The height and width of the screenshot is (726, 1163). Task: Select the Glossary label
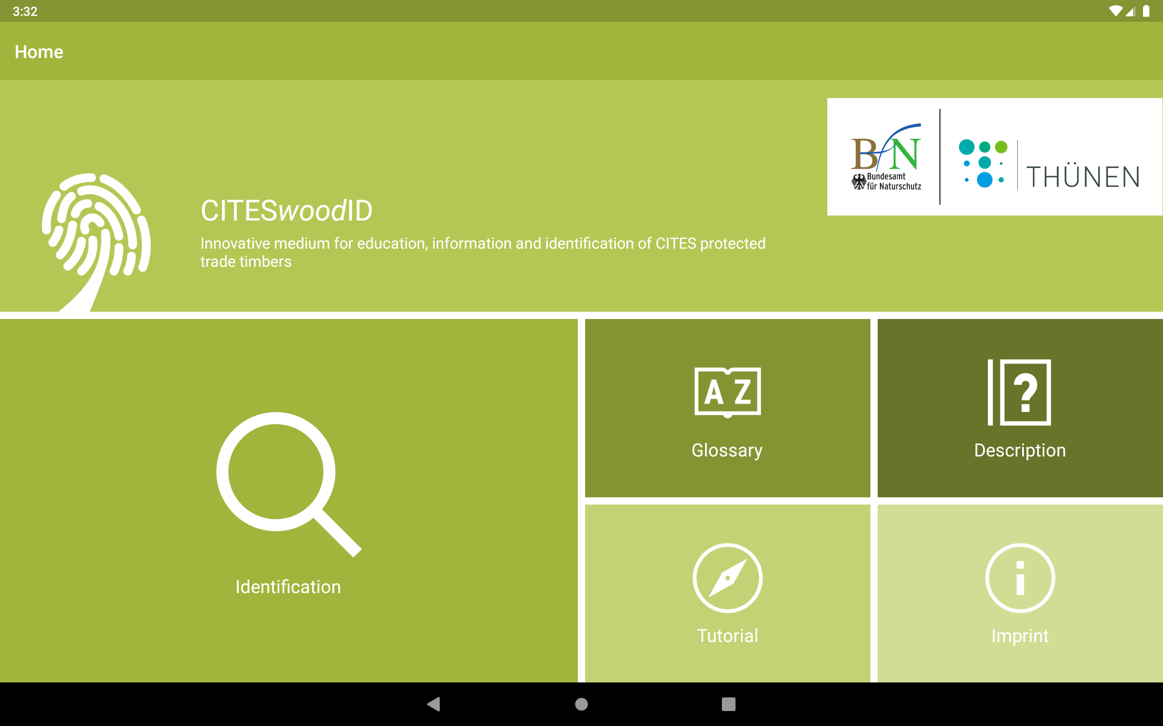(x=727, y=451)
